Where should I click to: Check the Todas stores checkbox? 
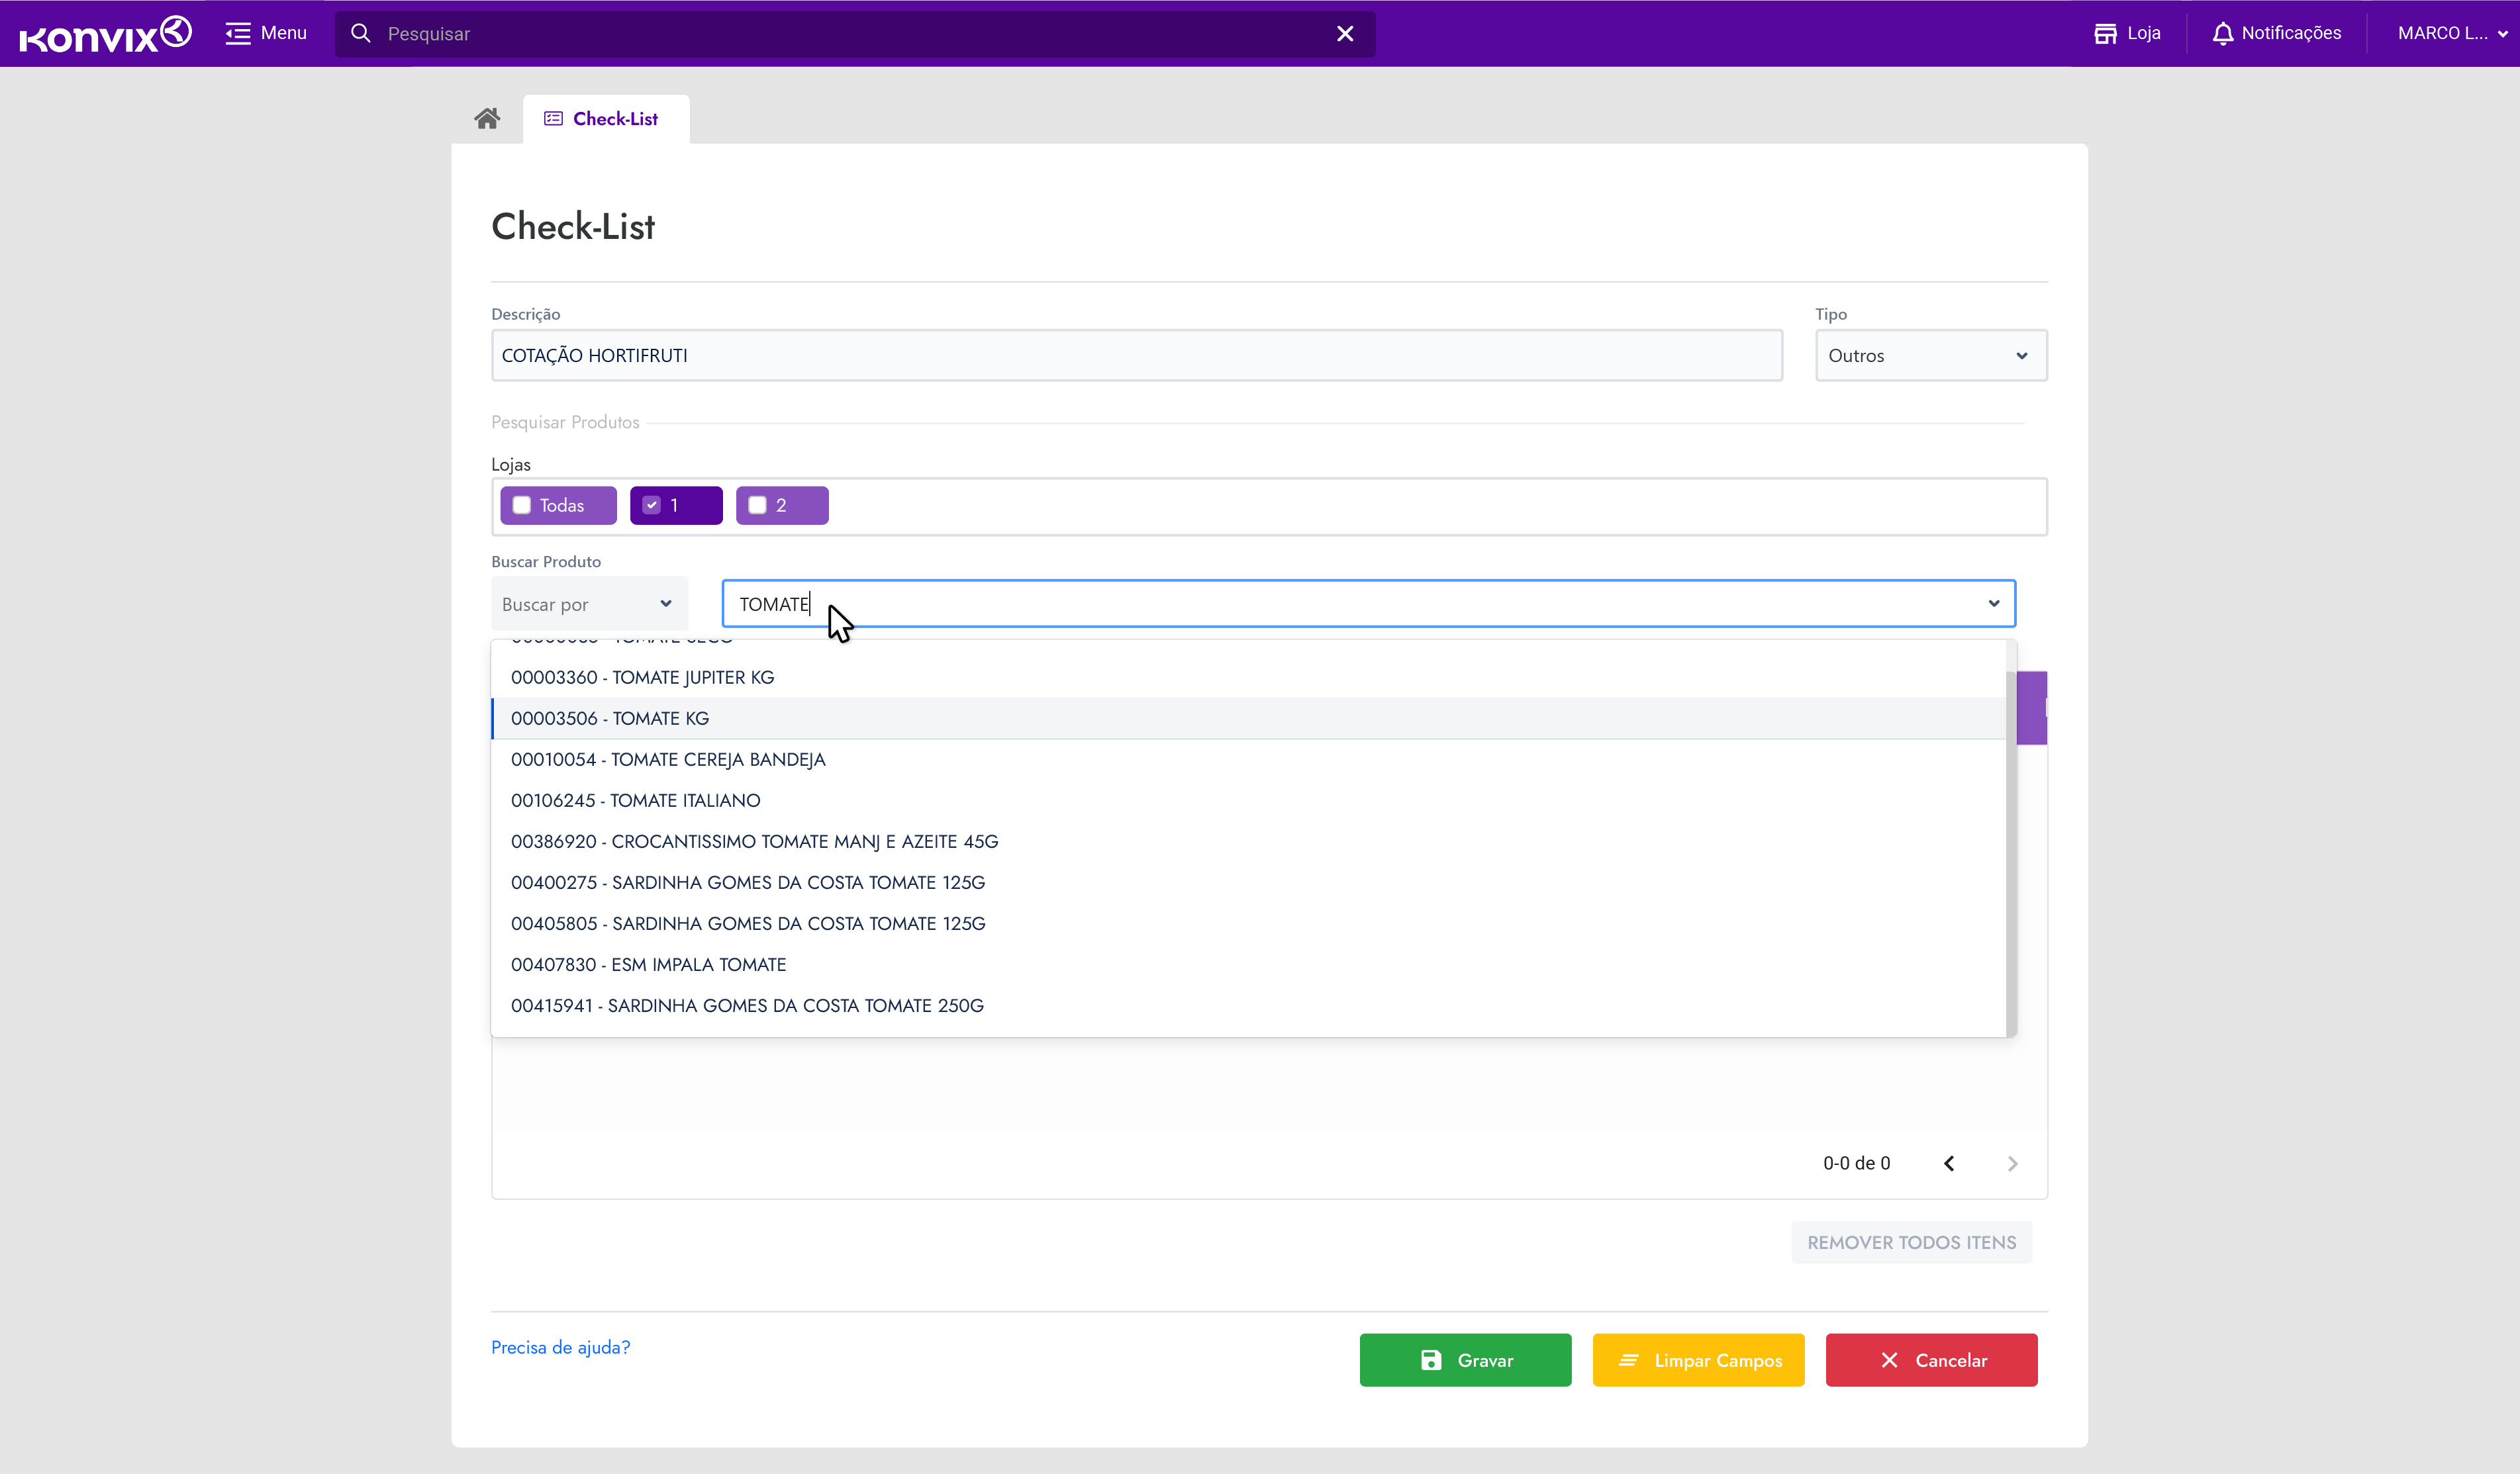coord(522,506)
